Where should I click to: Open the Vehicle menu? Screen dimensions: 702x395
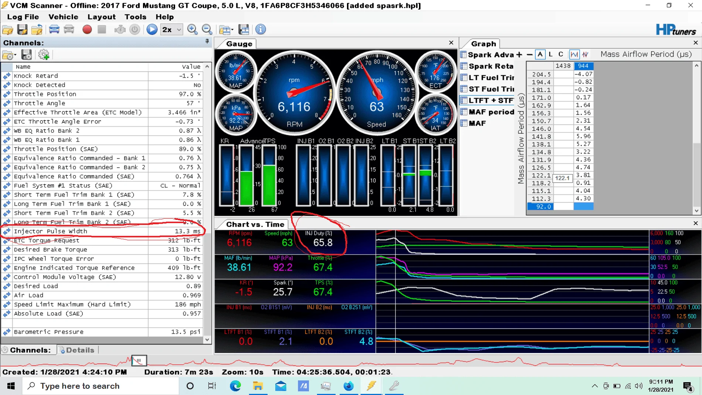63,17
